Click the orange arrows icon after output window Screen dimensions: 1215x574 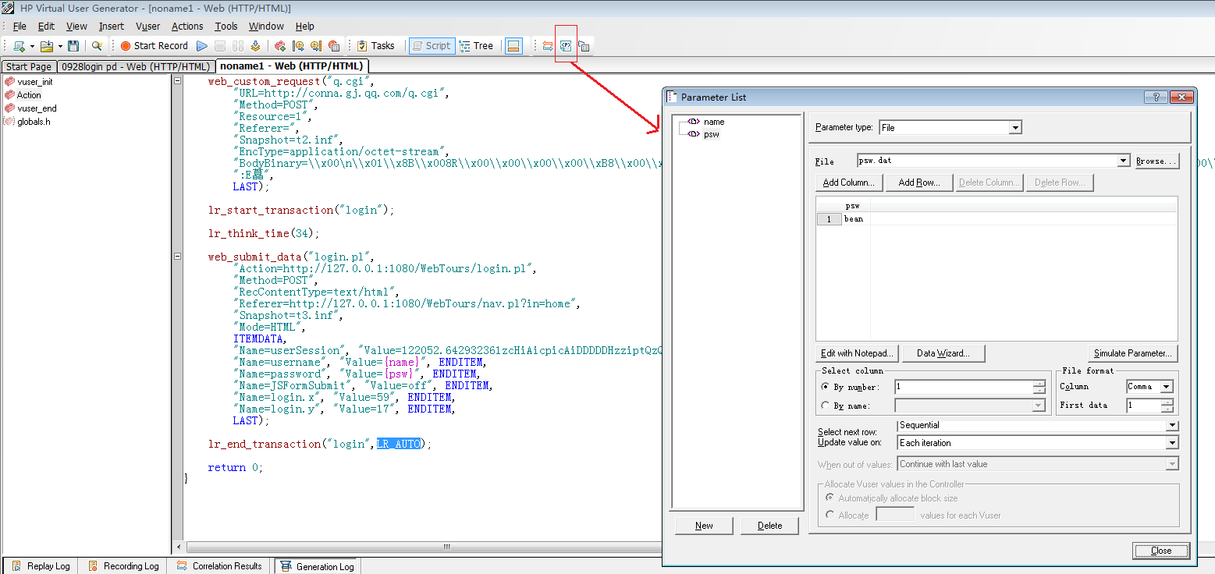(548, 46)
